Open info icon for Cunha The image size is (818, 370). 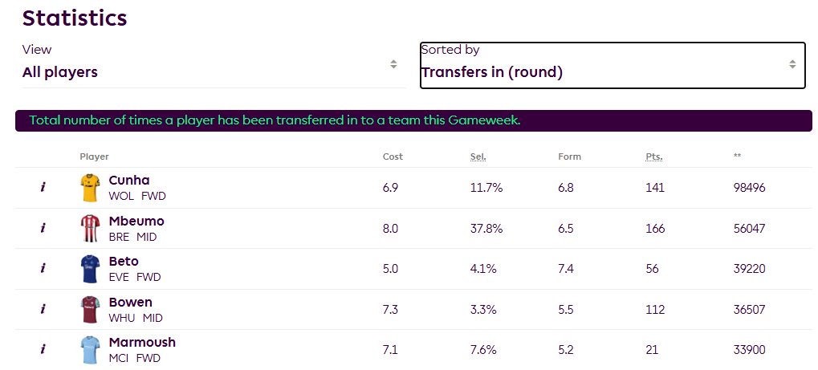pyautogui.click(x=43, y=188)
